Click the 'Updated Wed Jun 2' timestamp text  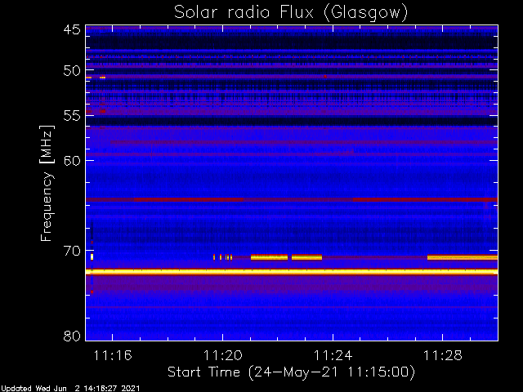(x=70, y=389)
